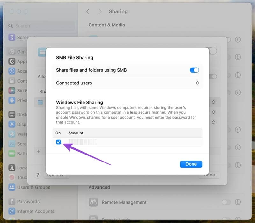Open the first permissions dropdown chevron

click(213, 102)
